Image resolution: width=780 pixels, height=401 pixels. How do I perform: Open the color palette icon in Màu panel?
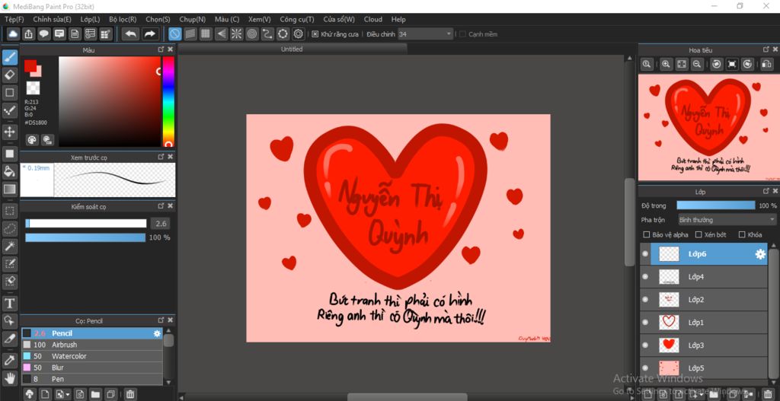pyautogui.click(x=32, y=140)
